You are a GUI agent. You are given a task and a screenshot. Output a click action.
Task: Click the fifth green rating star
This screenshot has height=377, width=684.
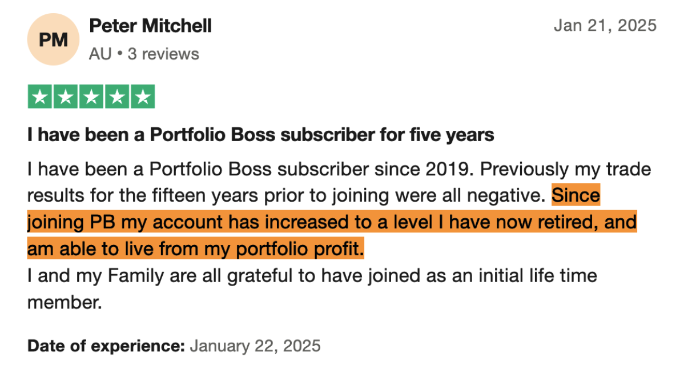[143, 97]
